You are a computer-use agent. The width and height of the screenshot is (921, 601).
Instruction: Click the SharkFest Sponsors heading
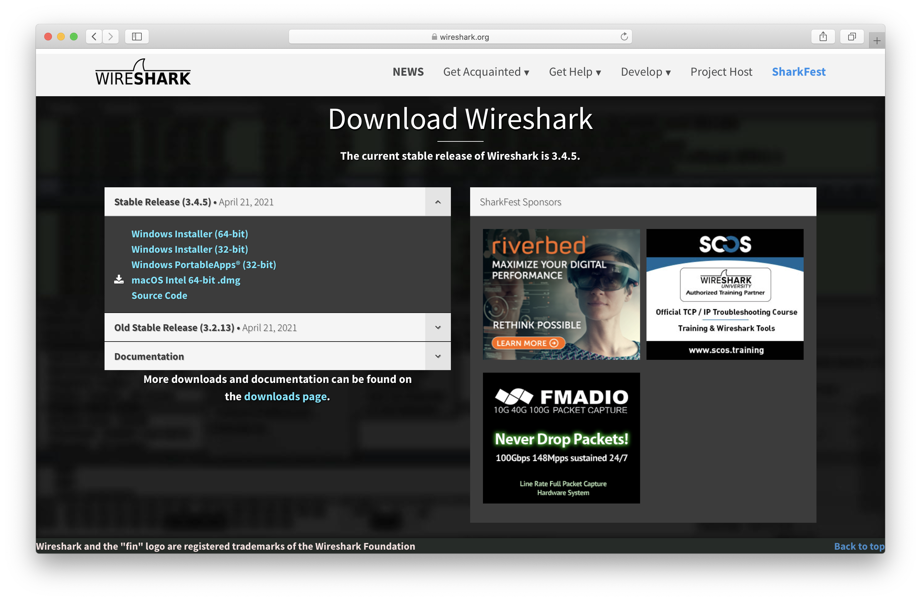pyautogui.click(x=520, y=202)
